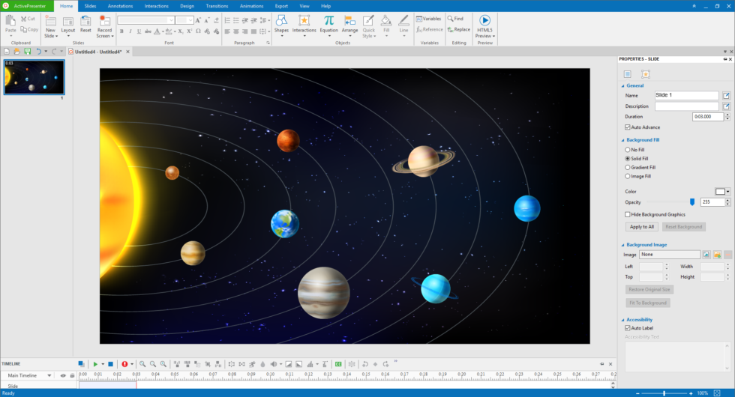Image resolution: width=735 pixels, height=397 pixels.
Task: Open the Shapes gallery in the ribbon
Action: coord(281,22)
